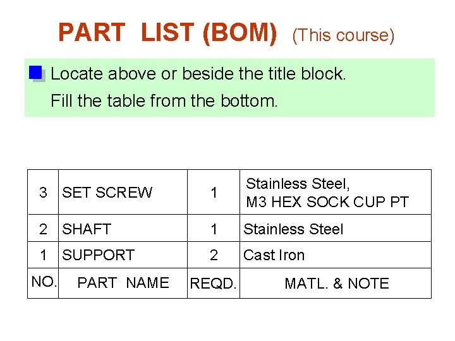
Task: Click part number 2 in the table
Action: point(44,229)
